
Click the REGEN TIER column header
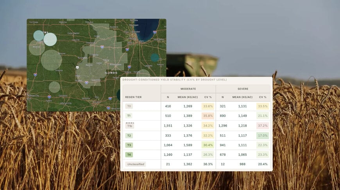click(133, 97)
